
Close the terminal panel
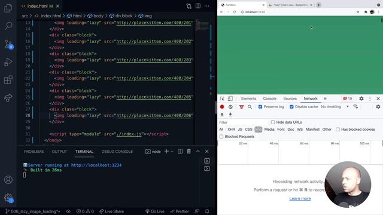(x=207, y=151)
